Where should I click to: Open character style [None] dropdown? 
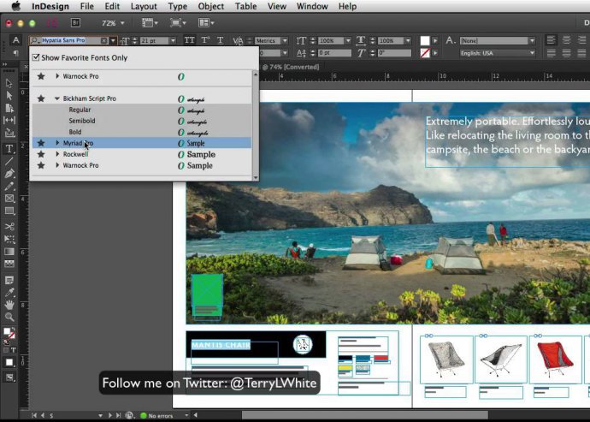(532, 40)
